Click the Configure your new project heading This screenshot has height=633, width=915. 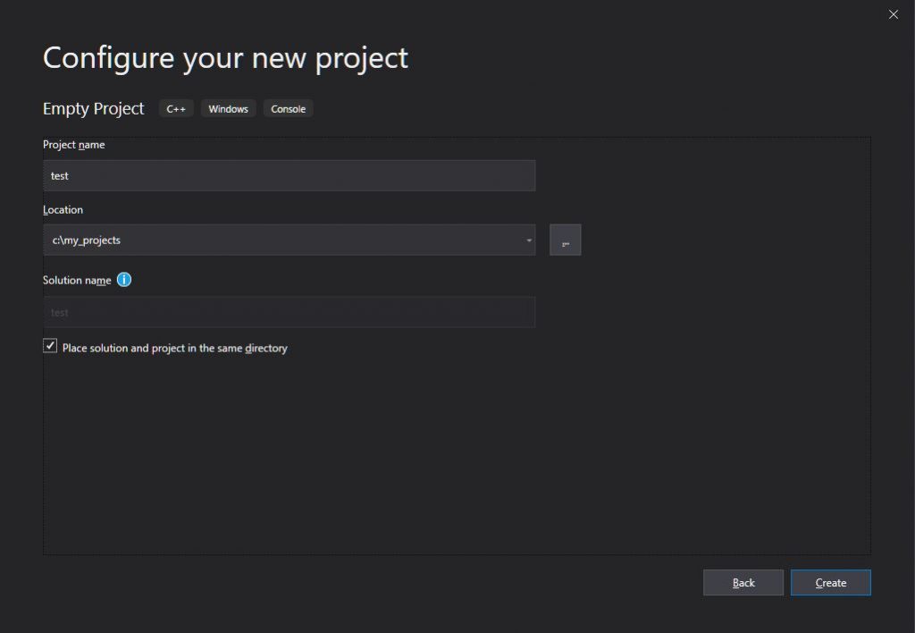225,58
